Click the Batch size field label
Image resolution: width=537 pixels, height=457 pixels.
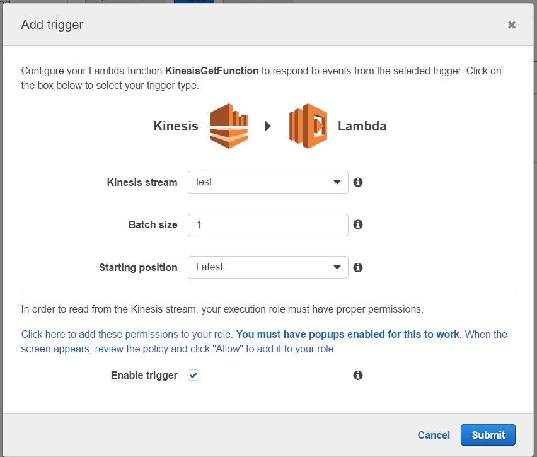pyautogui.click(x=153, y=224)
